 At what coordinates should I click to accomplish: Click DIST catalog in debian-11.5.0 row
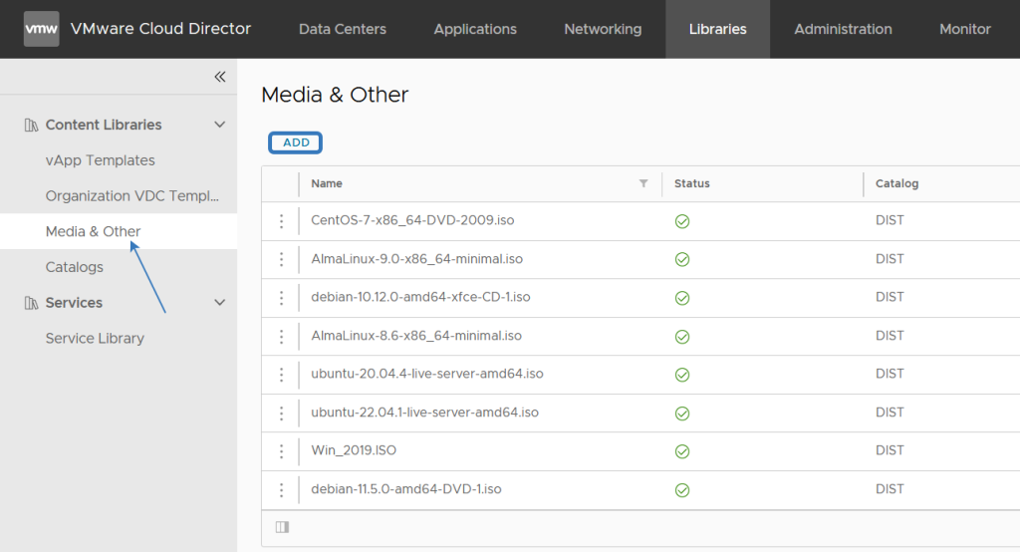point(890,489)
